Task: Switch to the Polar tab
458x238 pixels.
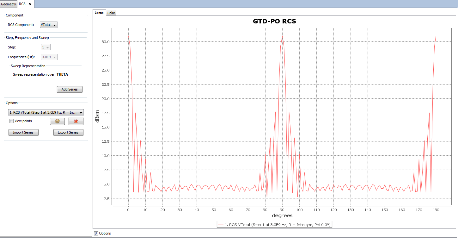Action: tap(111, 13)
